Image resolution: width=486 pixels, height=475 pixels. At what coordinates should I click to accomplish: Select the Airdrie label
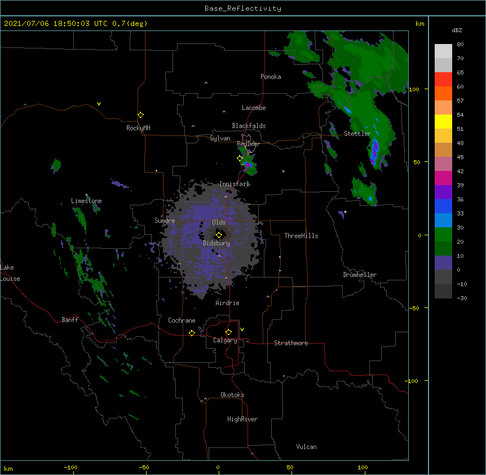click(x=228, y=303)
